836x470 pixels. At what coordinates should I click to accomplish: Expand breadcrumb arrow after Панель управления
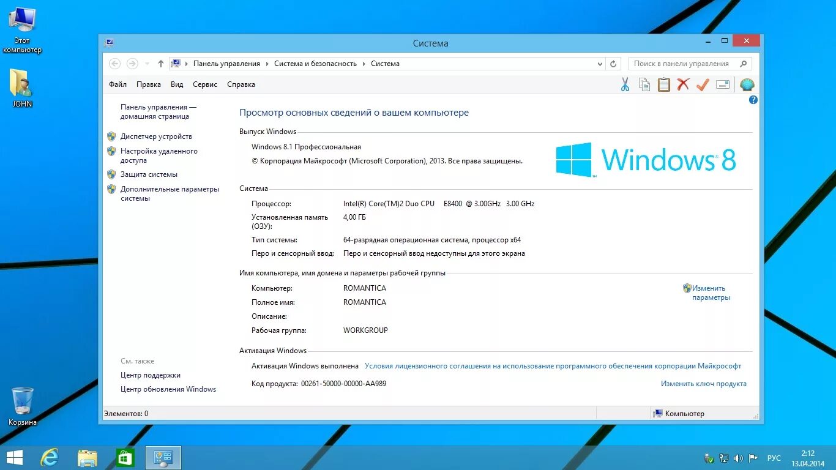point(267,64)
